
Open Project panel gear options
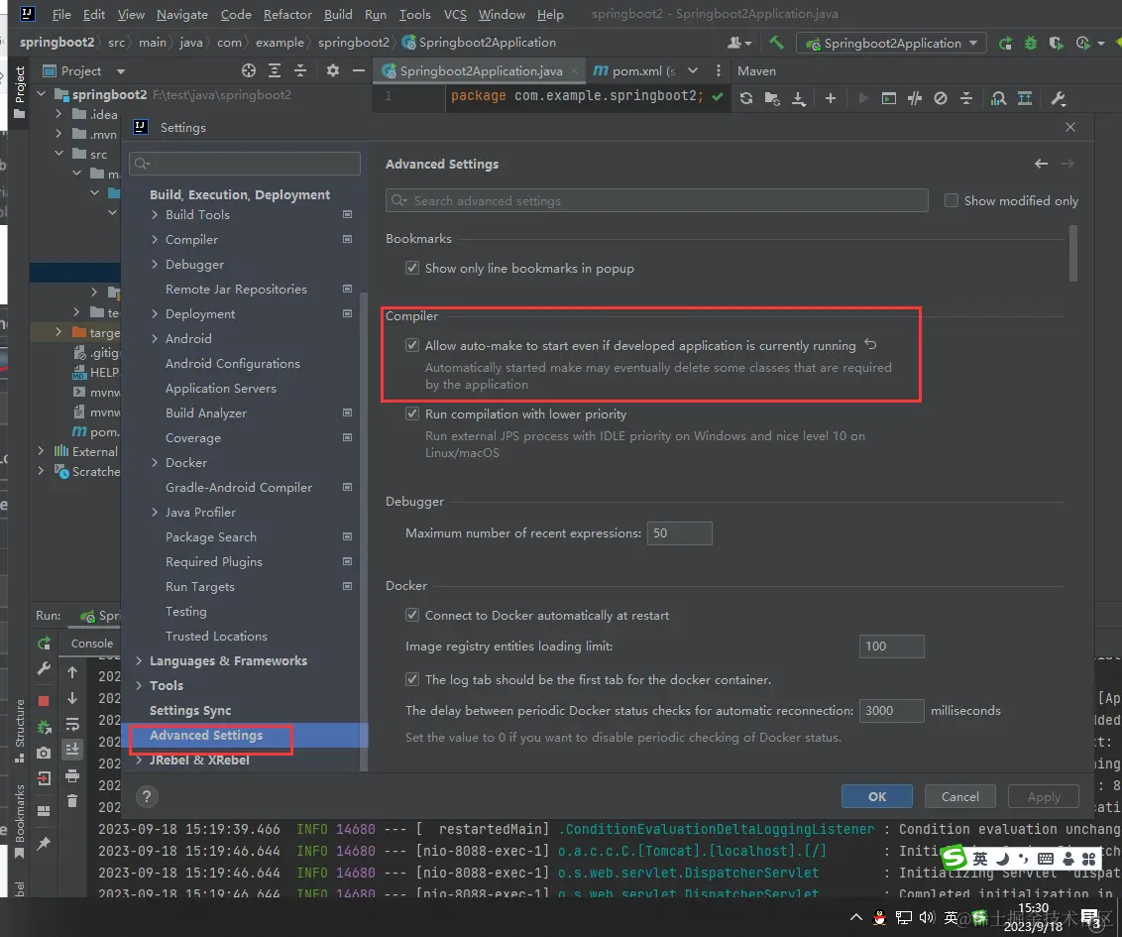point(333,70)
